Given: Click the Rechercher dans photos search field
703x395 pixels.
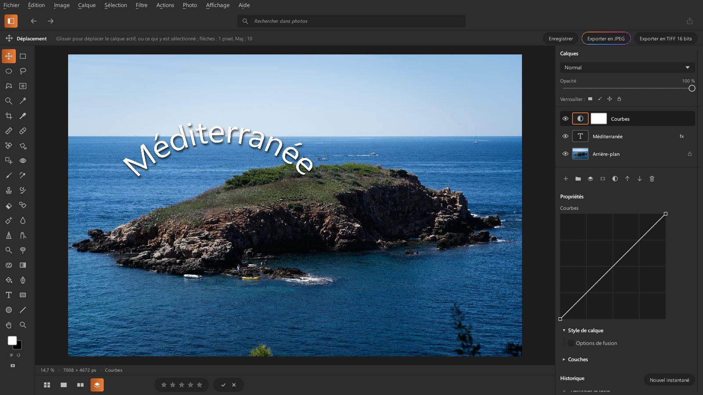Looking at the screenshot, I should (351, 21).
